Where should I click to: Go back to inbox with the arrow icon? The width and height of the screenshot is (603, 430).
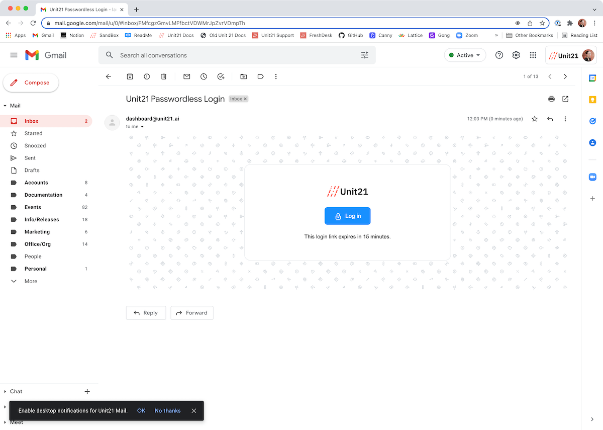pos(108,76)
